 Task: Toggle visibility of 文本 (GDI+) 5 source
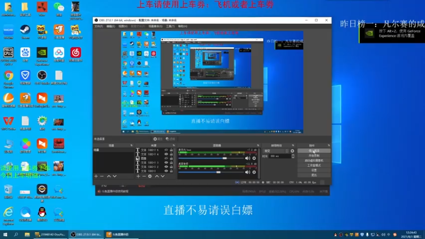pyautogui.click(x=166, y=150)
